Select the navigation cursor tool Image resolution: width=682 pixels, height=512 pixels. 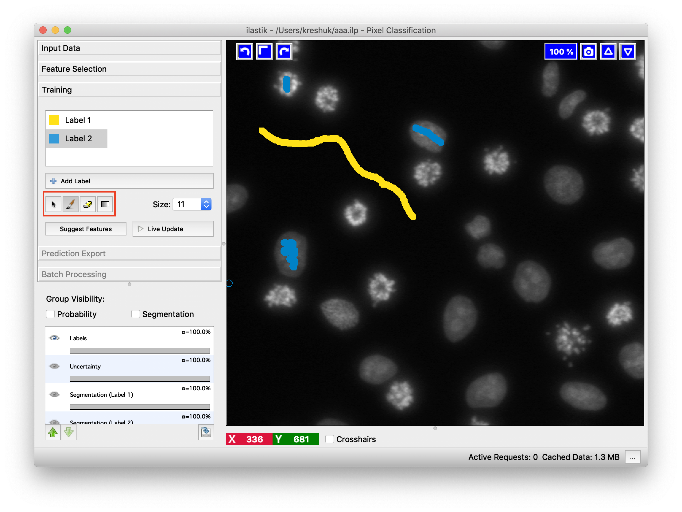(53, 204)
